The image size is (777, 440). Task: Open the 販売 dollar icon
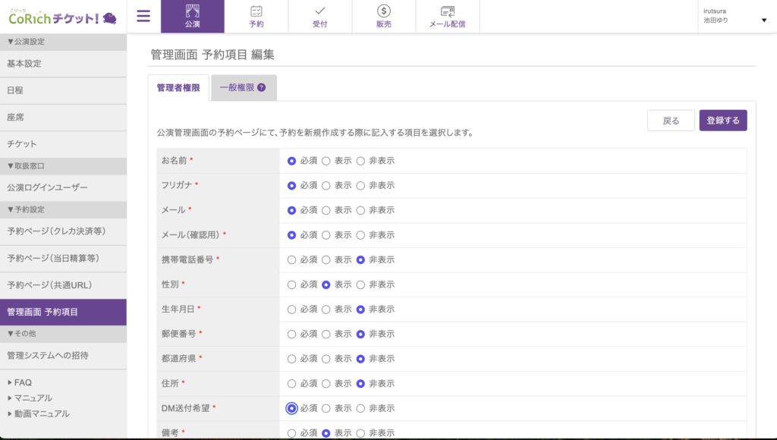(x=384, y=11)
